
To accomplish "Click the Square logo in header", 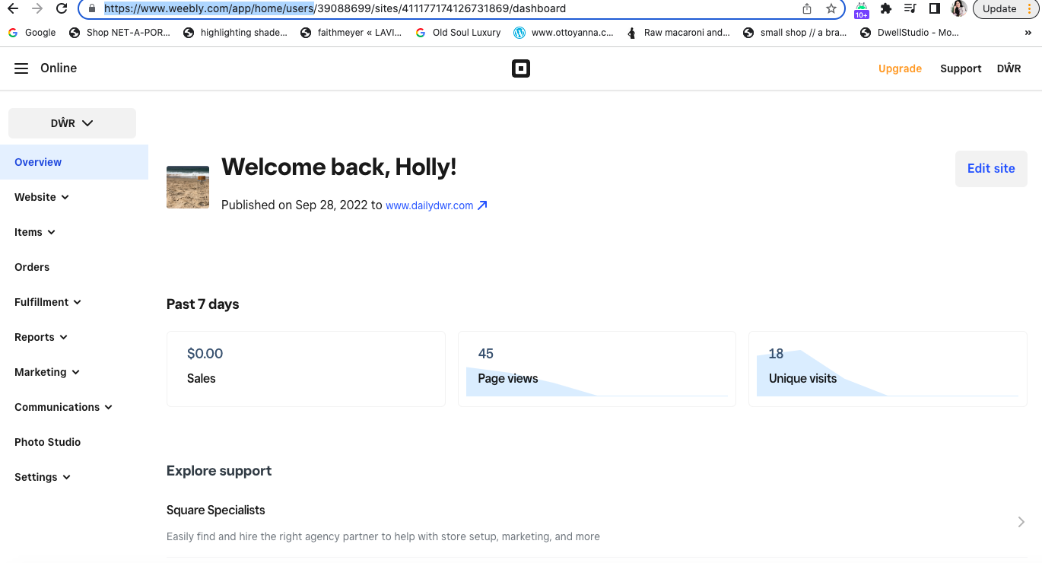I will tap(520, 68).
